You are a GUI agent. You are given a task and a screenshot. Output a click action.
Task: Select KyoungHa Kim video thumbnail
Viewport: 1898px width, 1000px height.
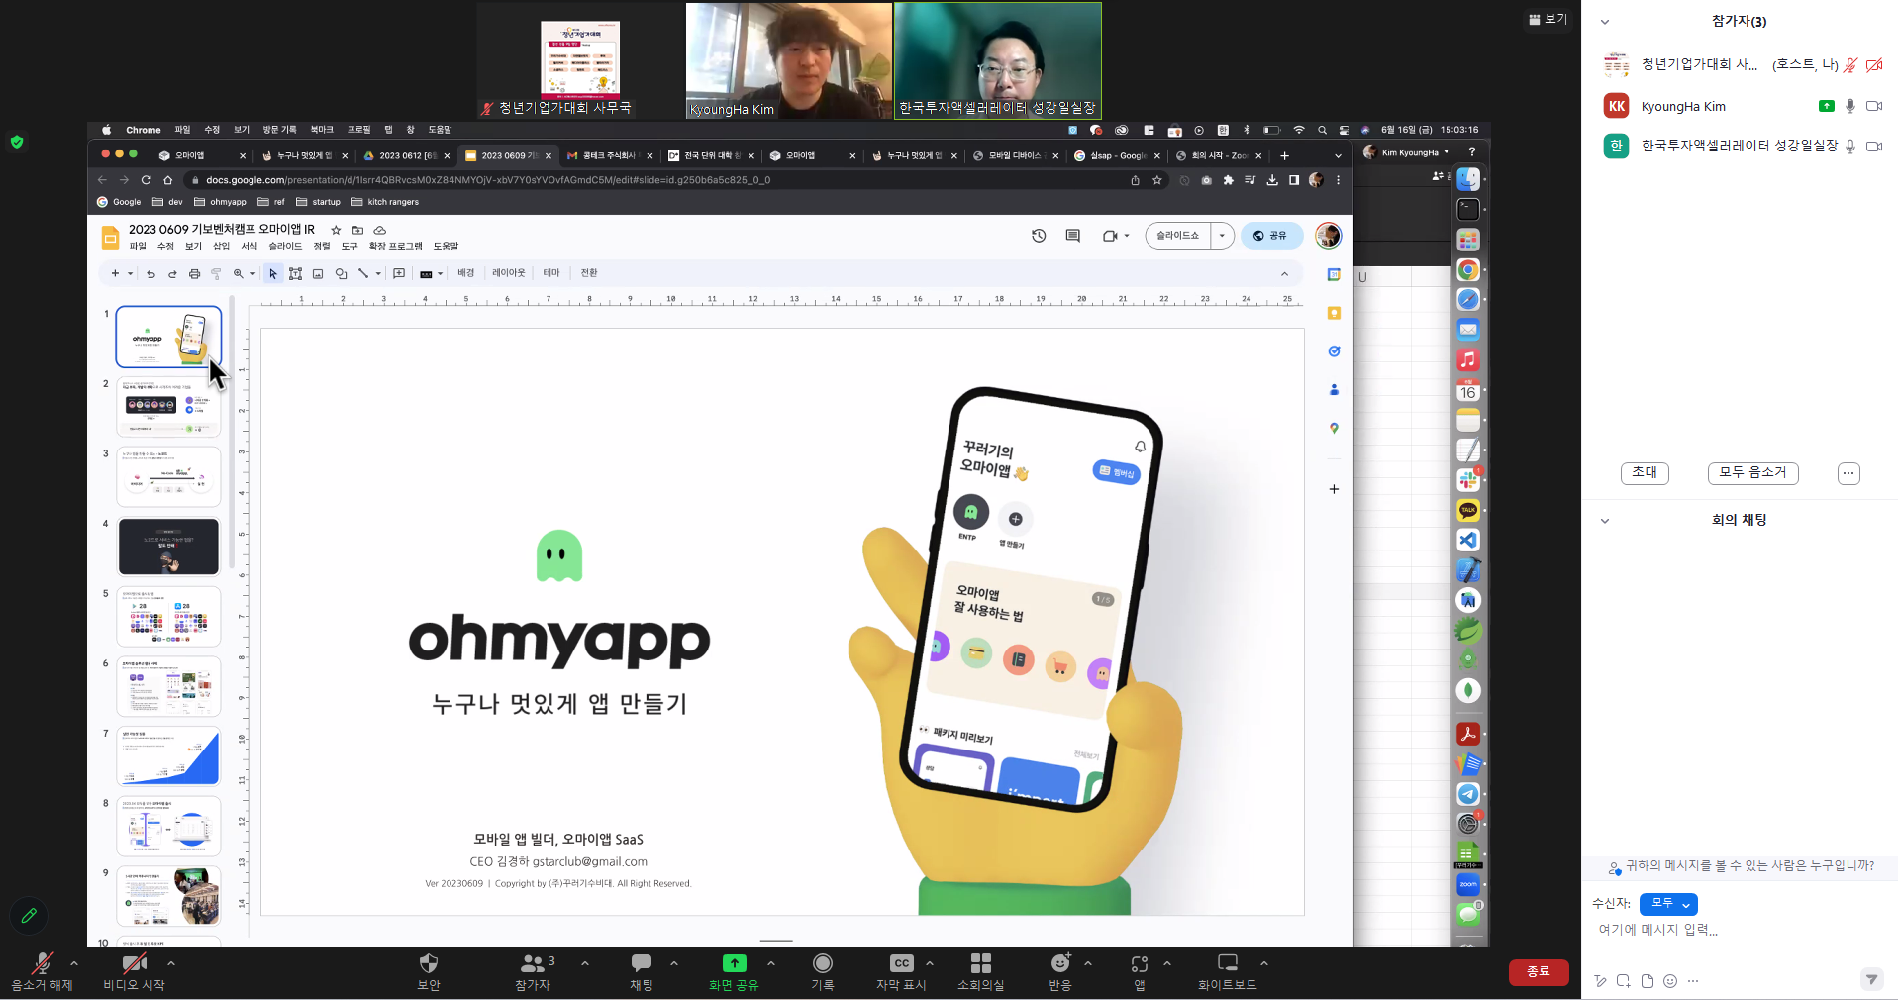click(789, 60)
